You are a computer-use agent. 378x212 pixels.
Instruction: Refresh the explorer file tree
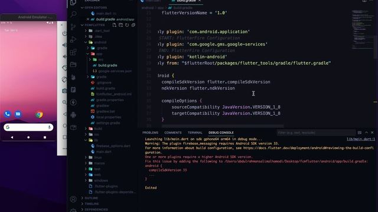tap(127, 25)
